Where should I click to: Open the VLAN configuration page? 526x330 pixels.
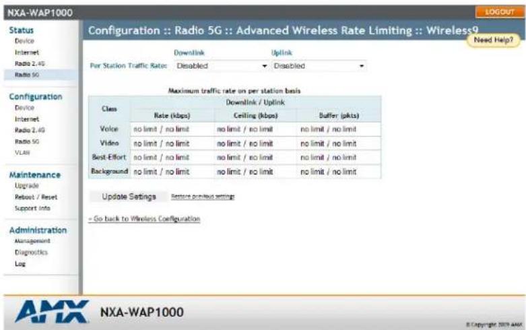[22, 153]
